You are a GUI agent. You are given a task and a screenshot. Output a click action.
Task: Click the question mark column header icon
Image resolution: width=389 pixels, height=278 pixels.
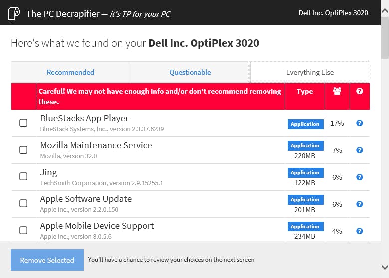click(x=360, y=91)
